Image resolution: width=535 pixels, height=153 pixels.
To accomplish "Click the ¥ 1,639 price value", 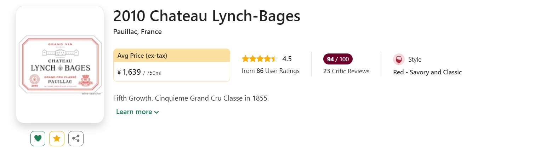I will click(129, 72).
